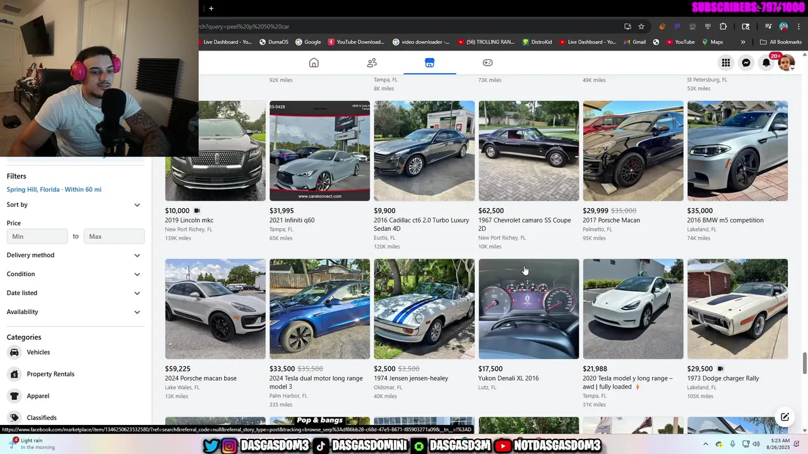This screenshot has height=454, width=808.
Task: Open 1973 Dodge charger Rally listing title
Action: click(723, 378)
